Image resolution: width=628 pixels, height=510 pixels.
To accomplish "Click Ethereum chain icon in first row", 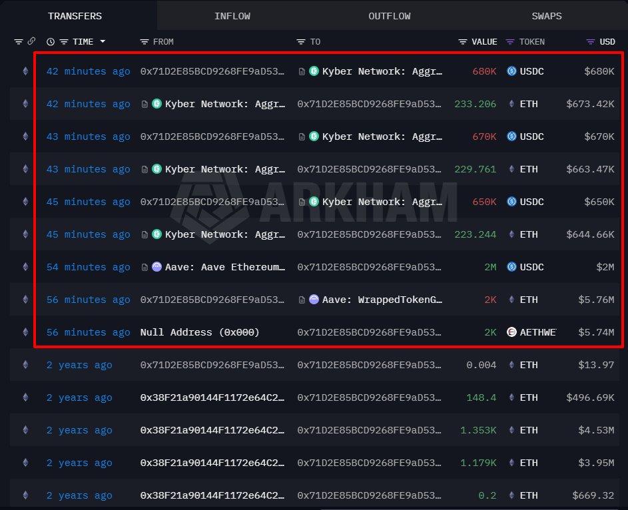I will 26,71.
